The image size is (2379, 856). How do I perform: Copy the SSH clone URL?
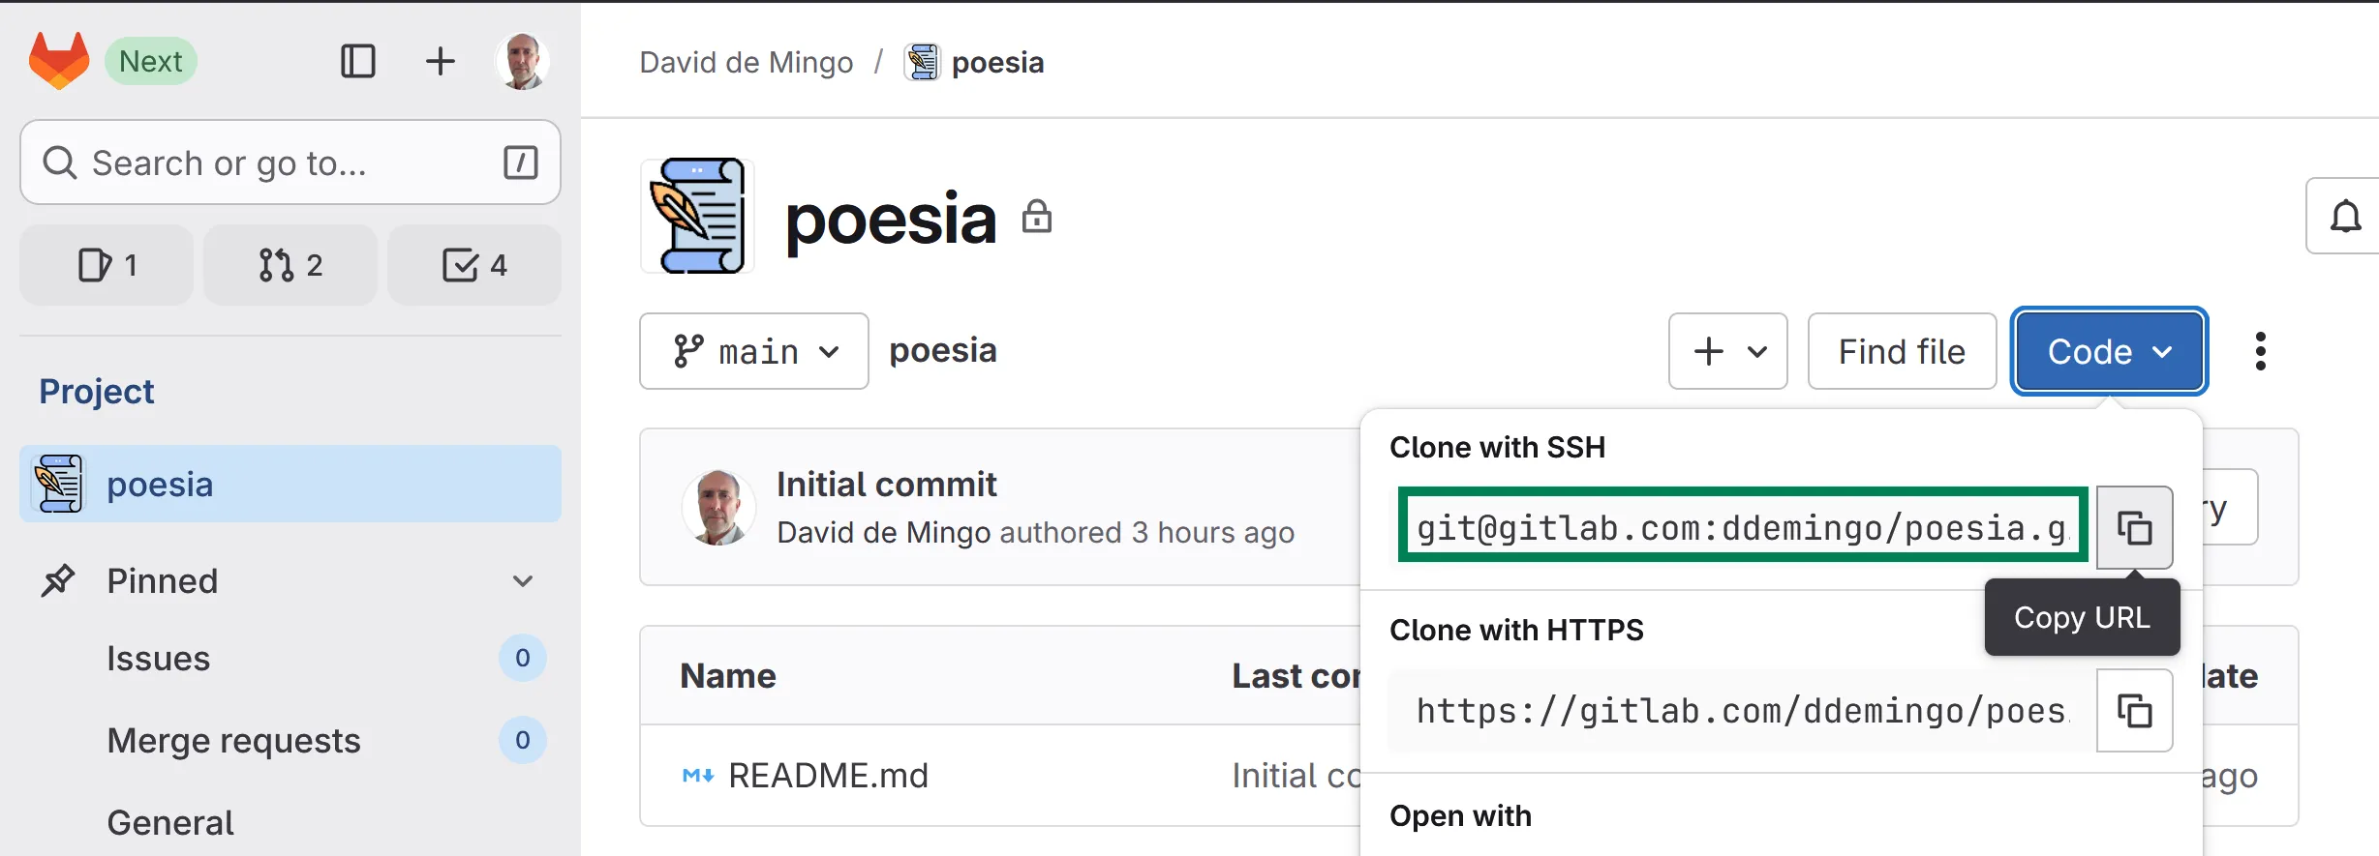pos(2134,528)
